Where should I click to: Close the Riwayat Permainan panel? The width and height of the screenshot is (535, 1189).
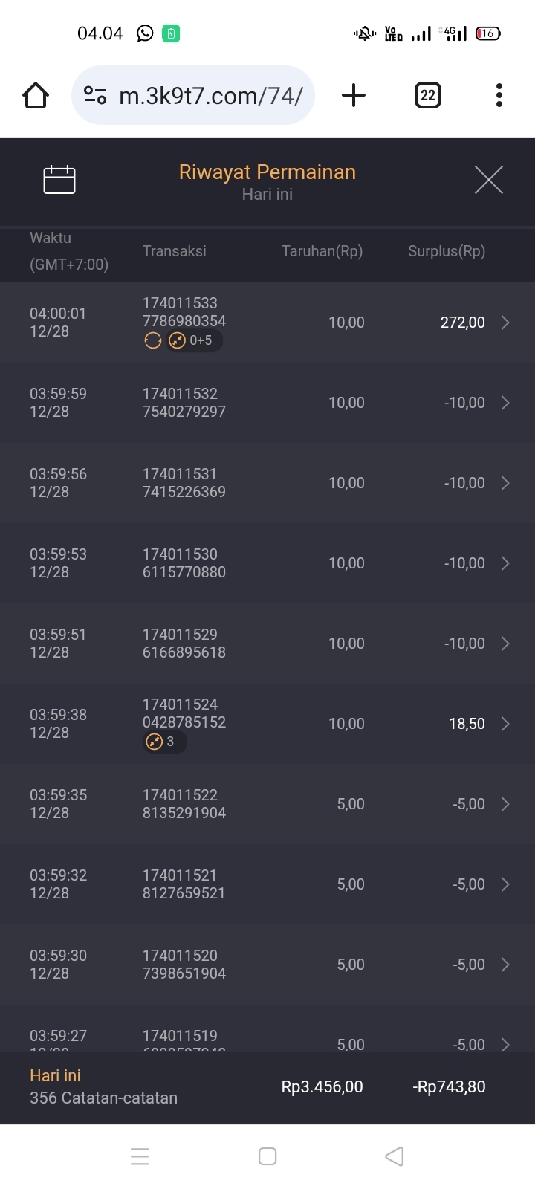pos(489,180)
